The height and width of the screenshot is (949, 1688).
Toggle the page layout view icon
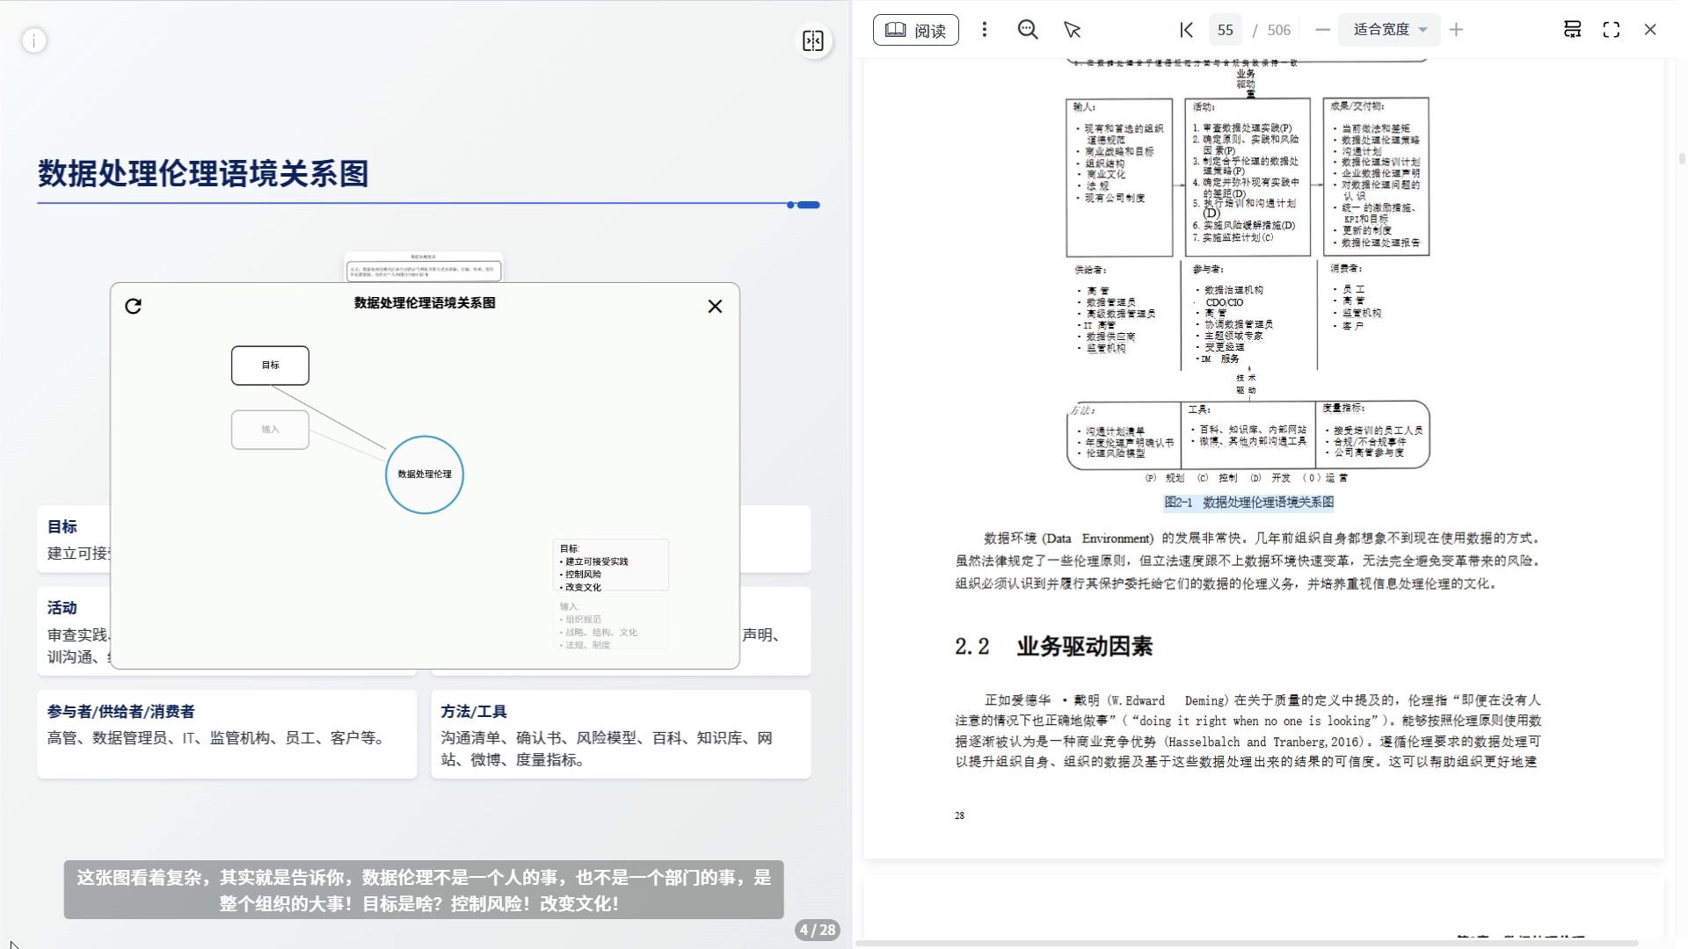click(1572, 30)
